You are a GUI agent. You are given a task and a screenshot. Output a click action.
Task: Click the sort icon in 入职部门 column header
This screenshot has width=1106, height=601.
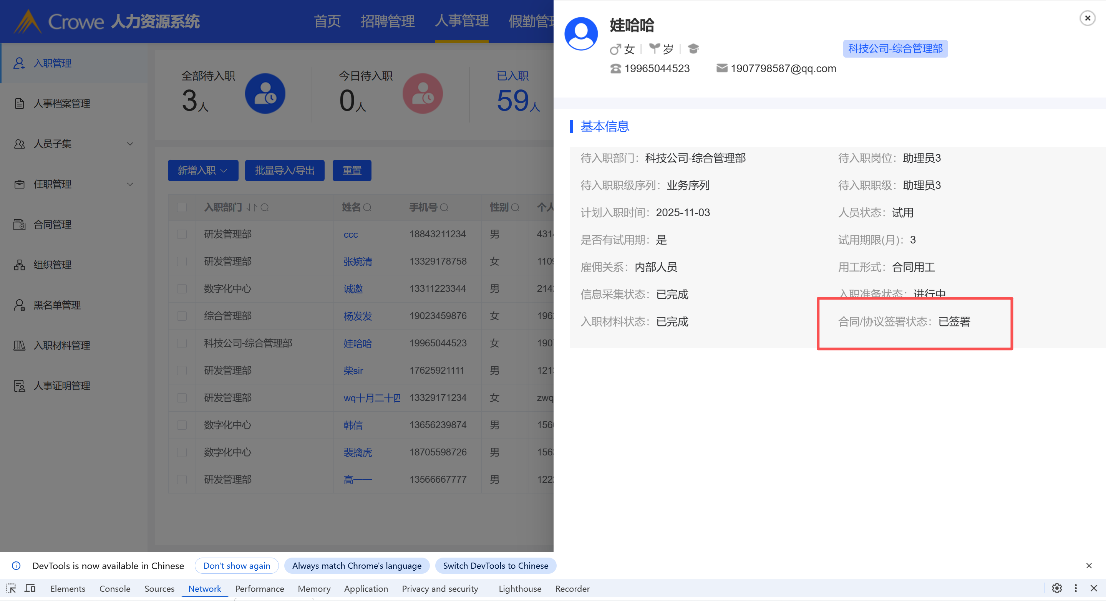(252, 207)
